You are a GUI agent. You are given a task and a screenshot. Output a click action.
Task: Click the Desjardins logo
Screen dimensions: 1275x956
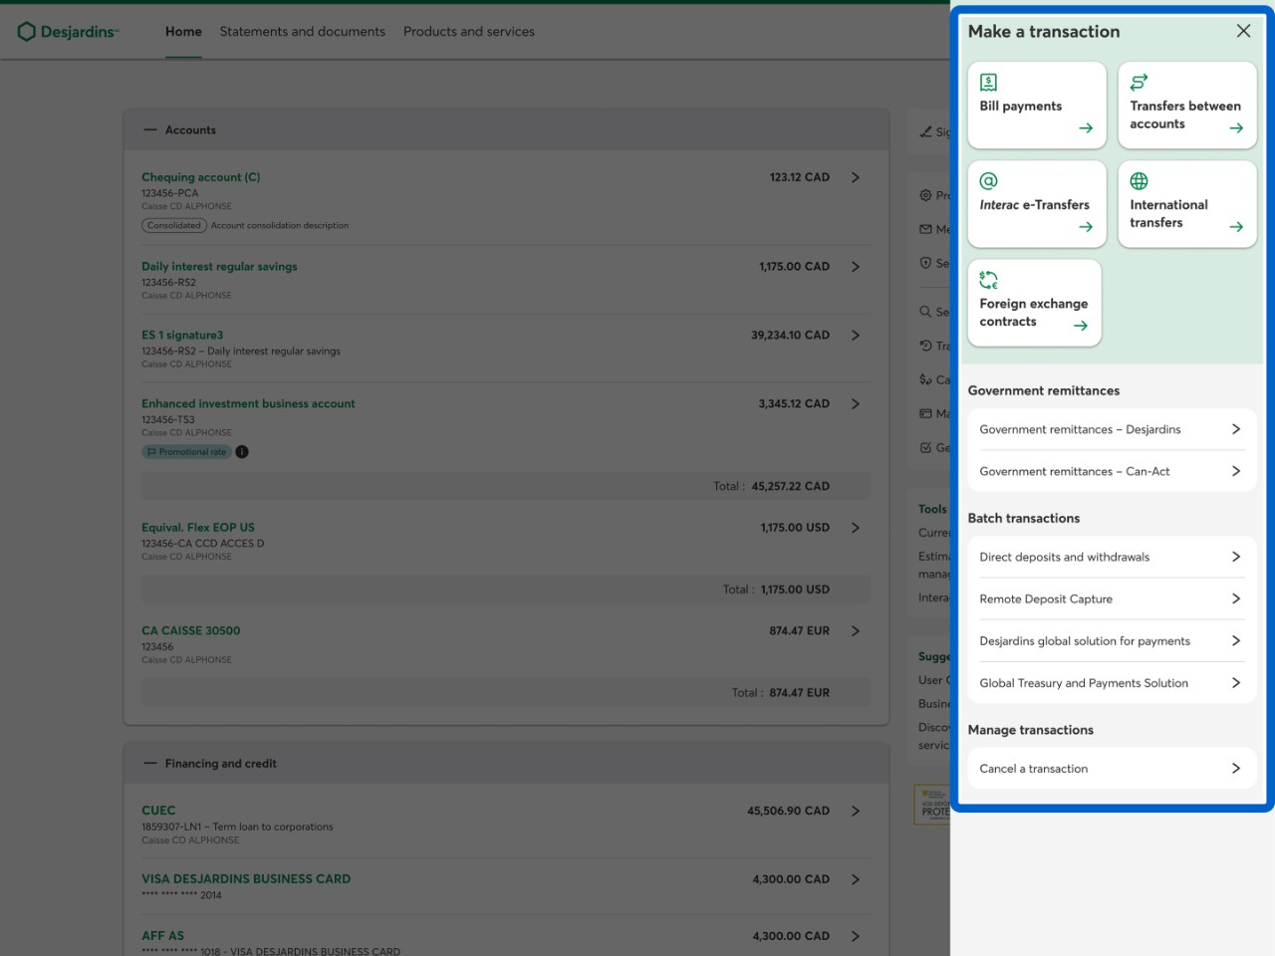click(68, 32)
